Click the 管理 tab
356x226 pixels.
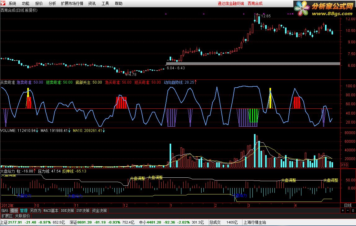coord(24,211)
